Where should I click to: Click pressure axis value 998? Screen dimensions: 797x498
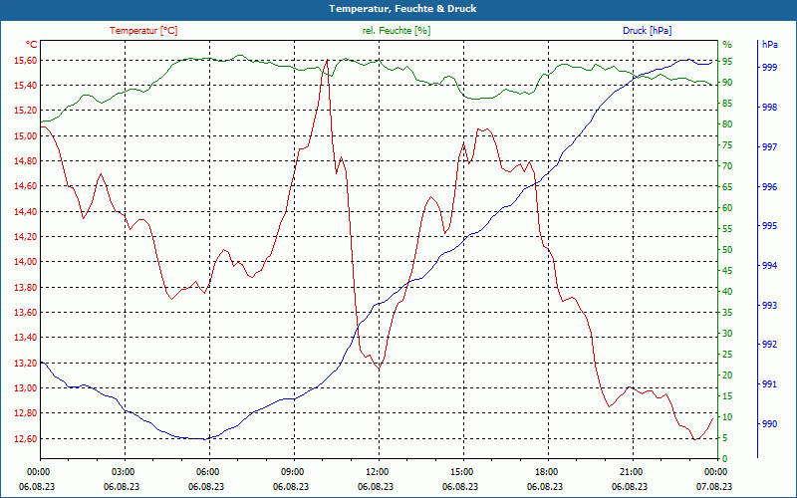769,108
